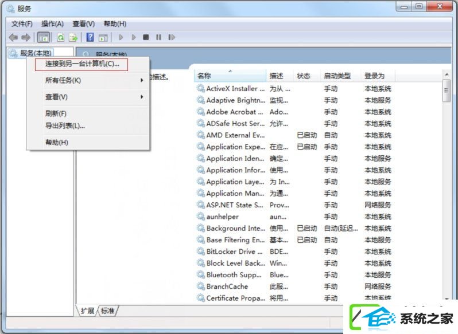Select the Application Information service row

point(294,170)
